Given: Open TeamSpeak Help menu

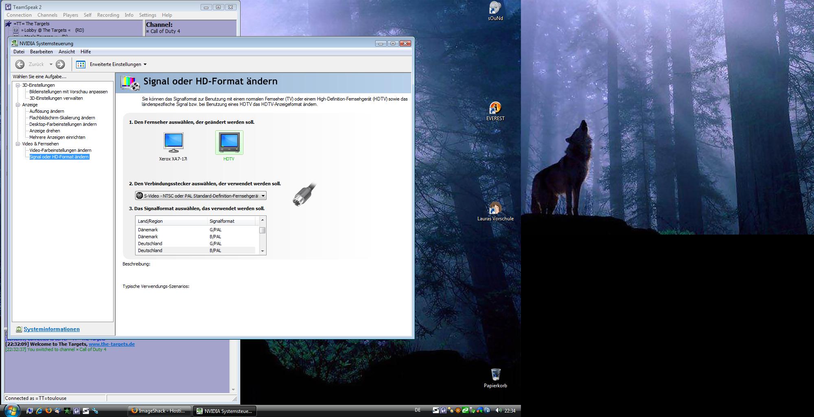Looking at the screenshot, I should [167, 15].
